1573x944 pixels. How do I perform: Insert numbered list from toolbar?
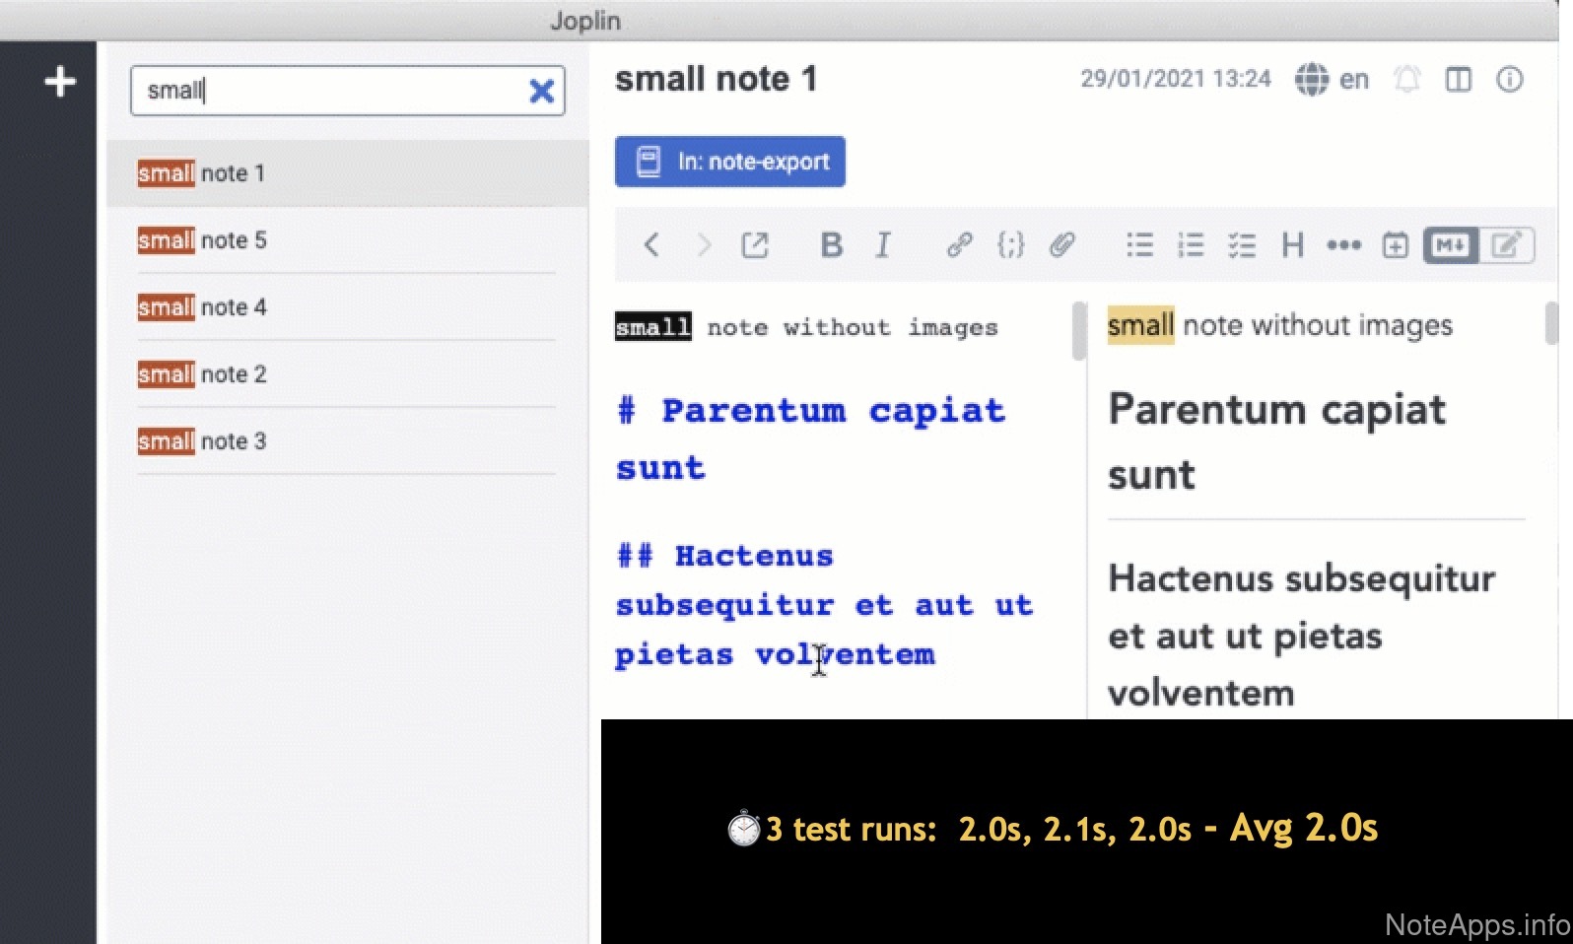(1191, 245)
